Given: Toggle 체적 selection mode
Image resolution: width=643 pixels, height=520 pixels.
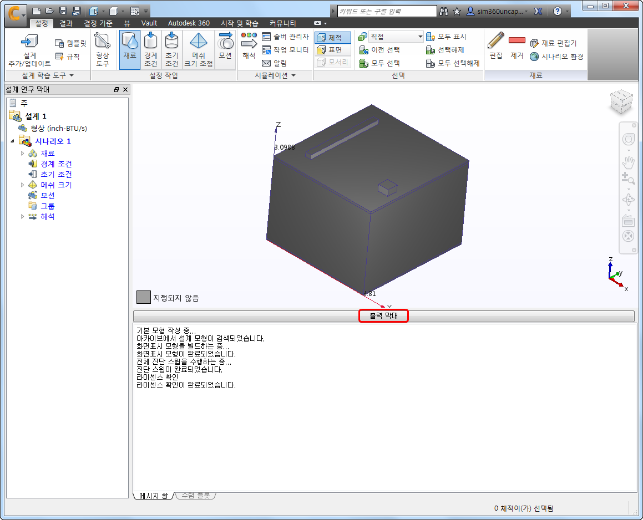Looking at the screenshot, I should 333,38.
